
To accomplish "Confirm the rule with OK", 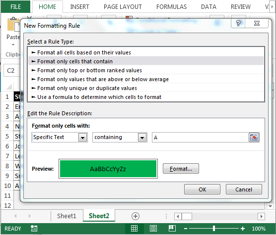I will [x=202, y=189].
